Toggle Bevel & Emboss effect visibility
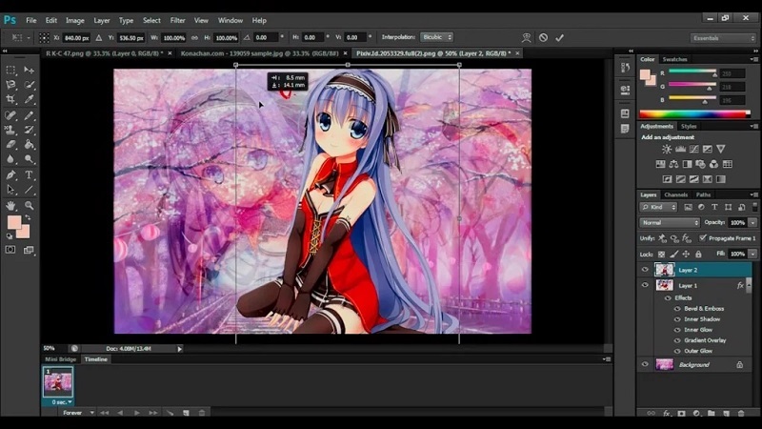Screen dimensions: 762x429 tap(677, 309)
